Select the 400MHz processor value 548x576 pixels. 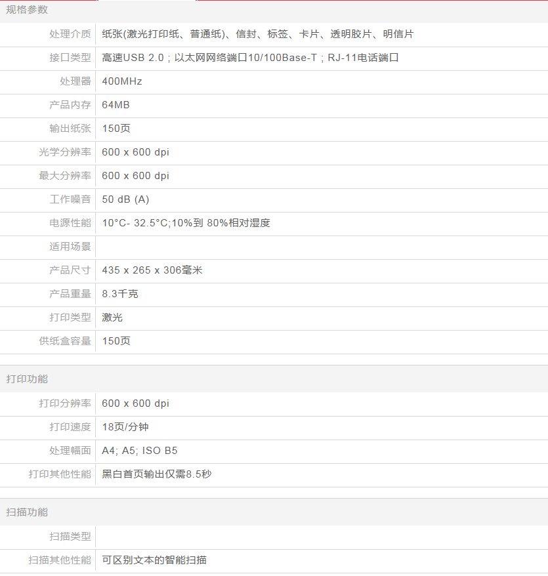[122, 81]
